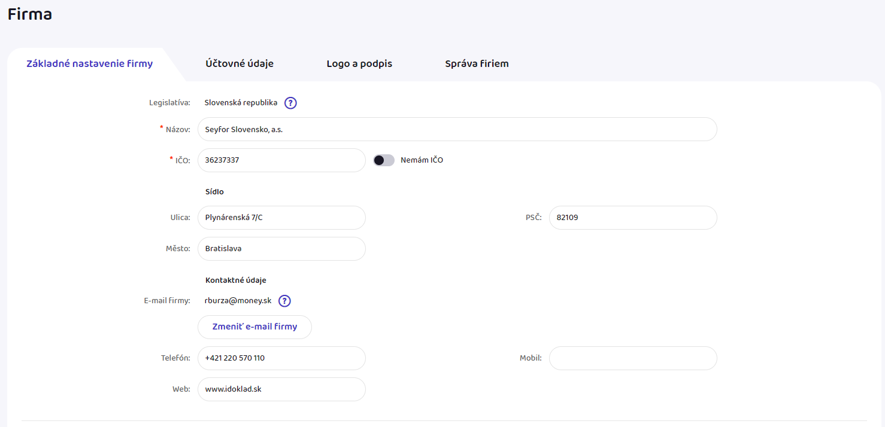
Task: Switch to the Logo a podpis tab
Action: point(359,63)
